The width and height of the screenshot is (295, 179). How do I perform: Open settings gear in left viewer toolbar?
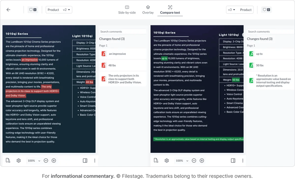click(x=18, y=161)
